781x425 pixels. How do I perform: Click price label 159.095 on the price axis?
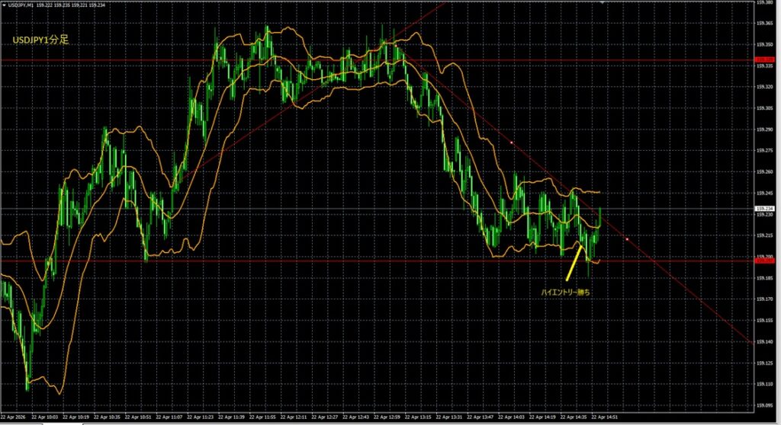[764, 406]
